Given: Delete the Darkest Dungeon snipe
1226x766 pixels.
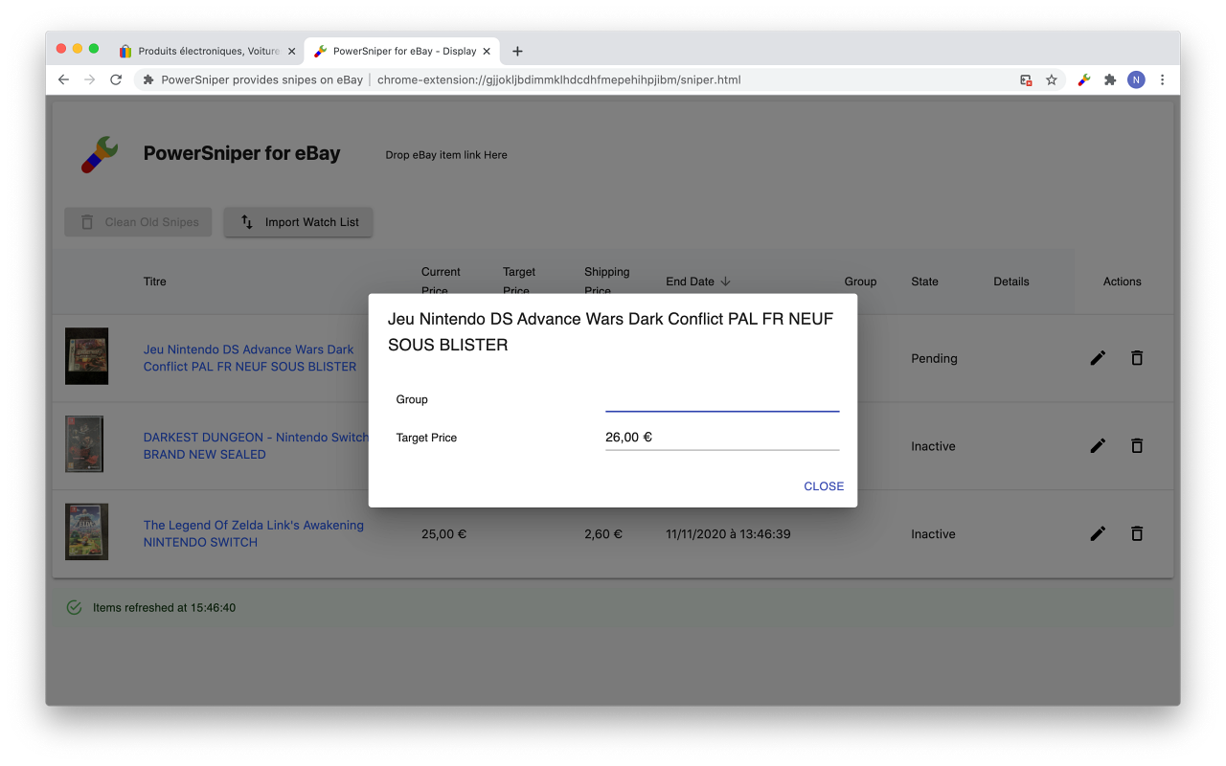Looking at the screenshot, I should (x=1137, y=446).
